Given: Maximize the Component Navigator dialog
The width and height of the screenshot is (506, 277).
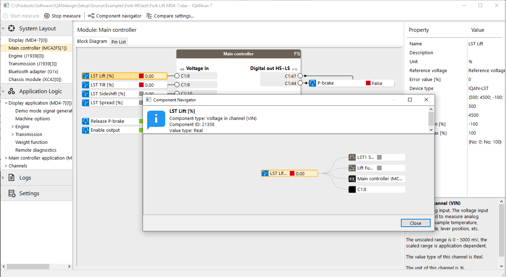Looking at the screenshot, I should pyautogui.click(x=410, y=100).
